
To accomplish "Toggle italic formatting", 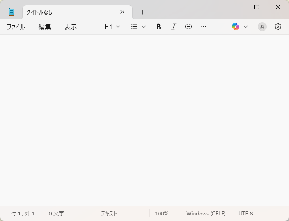I will [x=173, y=27].
